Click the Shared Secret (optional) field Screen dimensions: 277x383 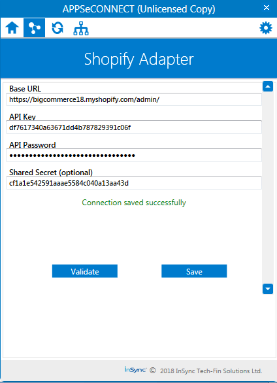tap(134, 183)
